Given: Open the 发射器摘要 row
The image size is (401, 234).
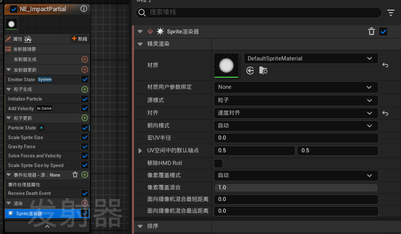Looking at the screenshot, I should tap(47, 49).
